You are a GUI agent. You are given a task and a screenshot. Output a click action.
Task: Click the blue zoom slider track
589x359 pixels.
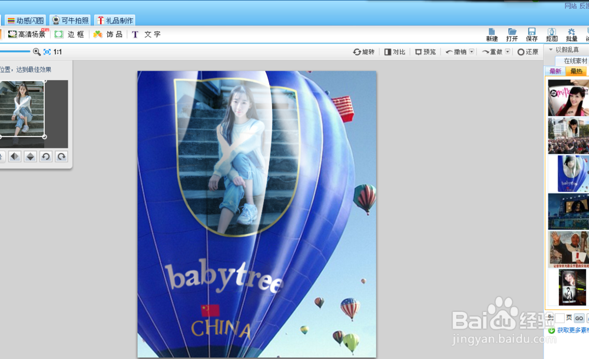pyautogui.click(x=14, y=51)
